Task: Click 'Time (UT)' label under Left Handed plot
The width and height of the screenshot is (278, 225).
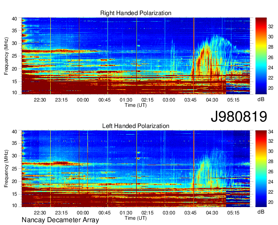Action: click(x=136, y=218)
